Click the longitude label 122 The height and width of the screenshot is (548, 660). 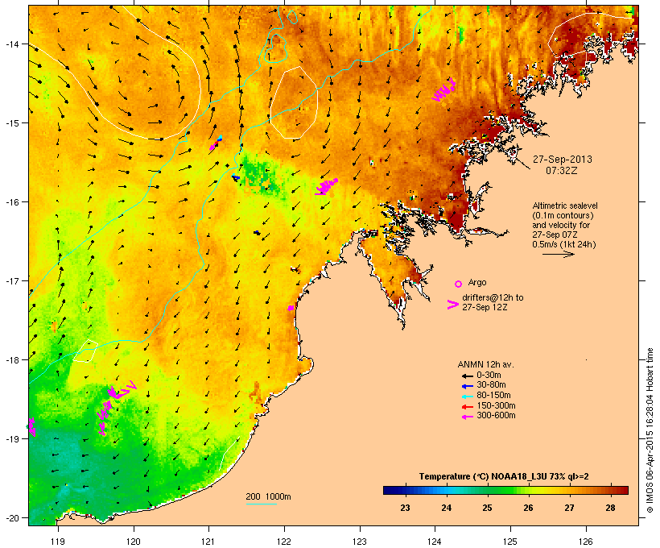point(284,542)
